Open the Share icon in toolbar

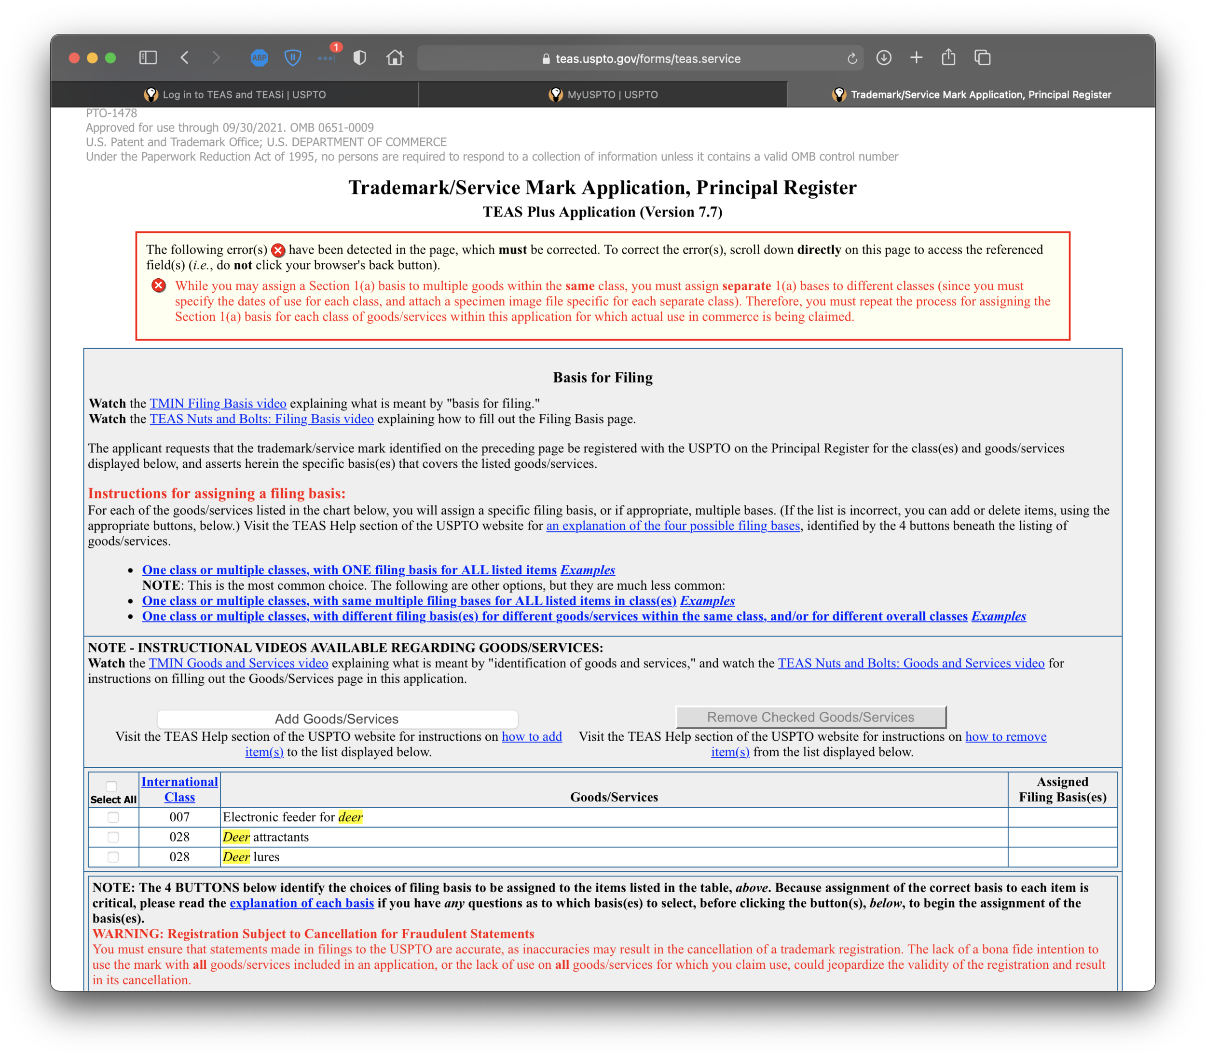tap(948, 57)
